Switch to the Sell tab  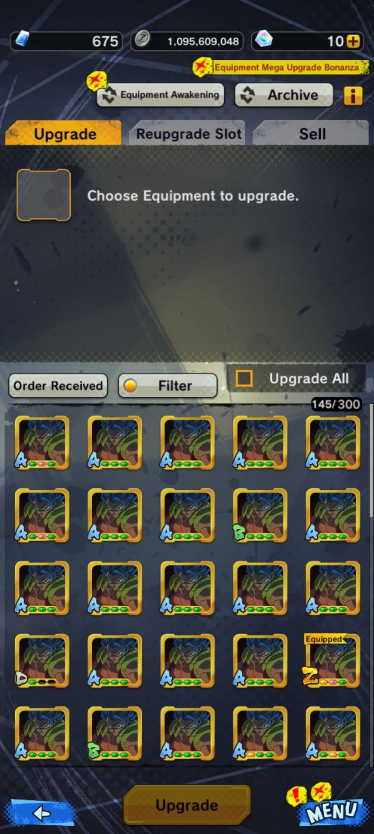(x=311, y=133)
